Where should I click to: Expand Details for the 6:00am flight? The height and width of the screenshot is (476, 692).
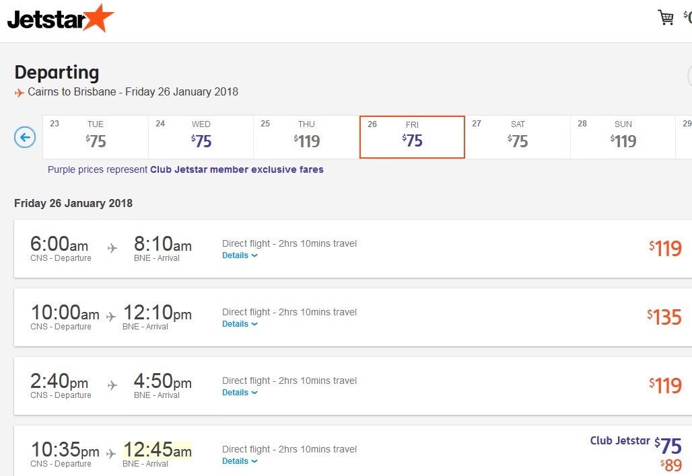(x=240, y=255)
